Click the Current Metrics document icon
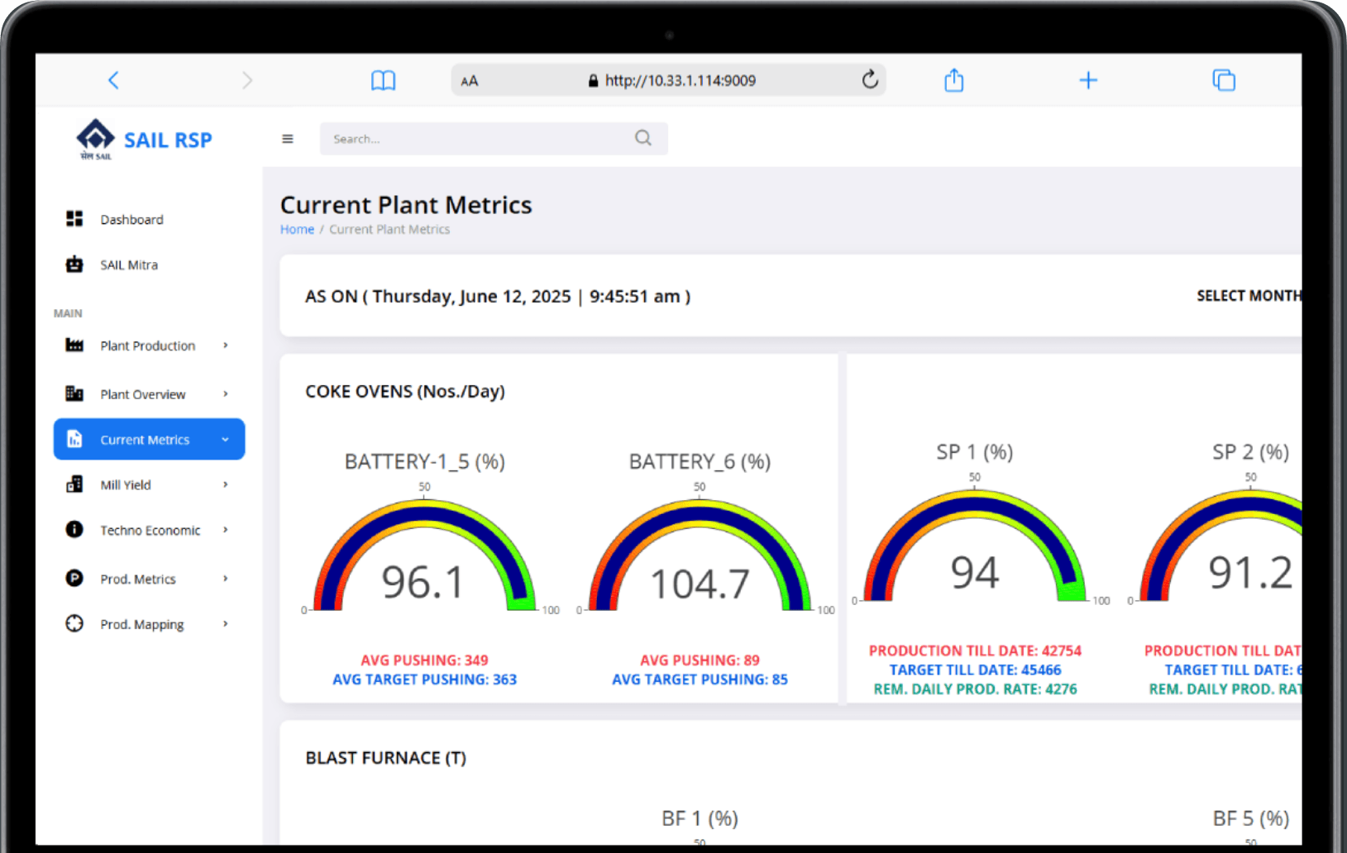This screenshot has height=853, width=1347. point(74,439)
